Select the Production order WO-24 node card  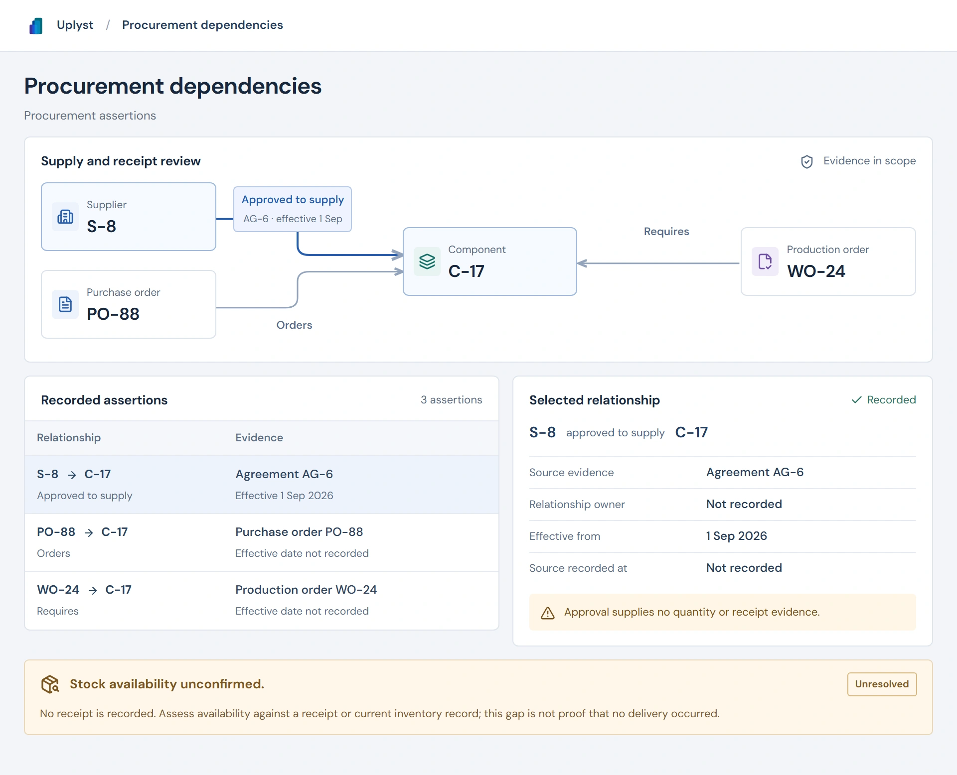click(828, 261)
